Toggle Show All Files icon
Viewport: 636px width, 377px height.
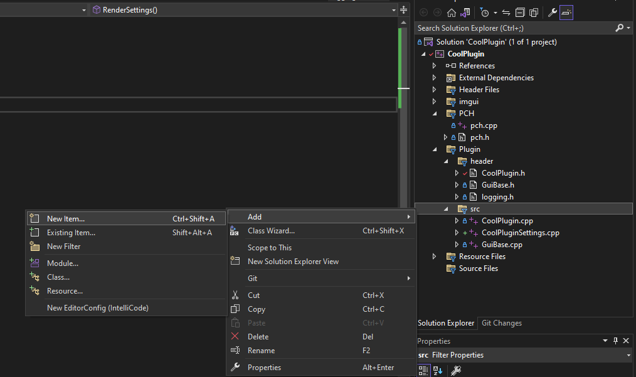pyautogui.click(x=534, y=13)
